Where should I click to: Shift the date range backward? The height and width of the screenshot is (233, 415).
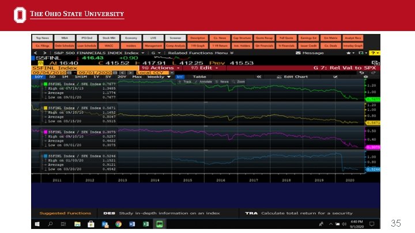pos(122,72)
